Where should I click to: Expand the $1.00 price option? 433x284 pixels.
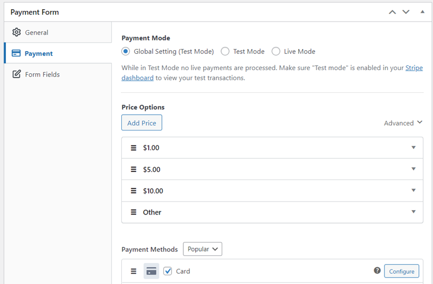point(414,148)
